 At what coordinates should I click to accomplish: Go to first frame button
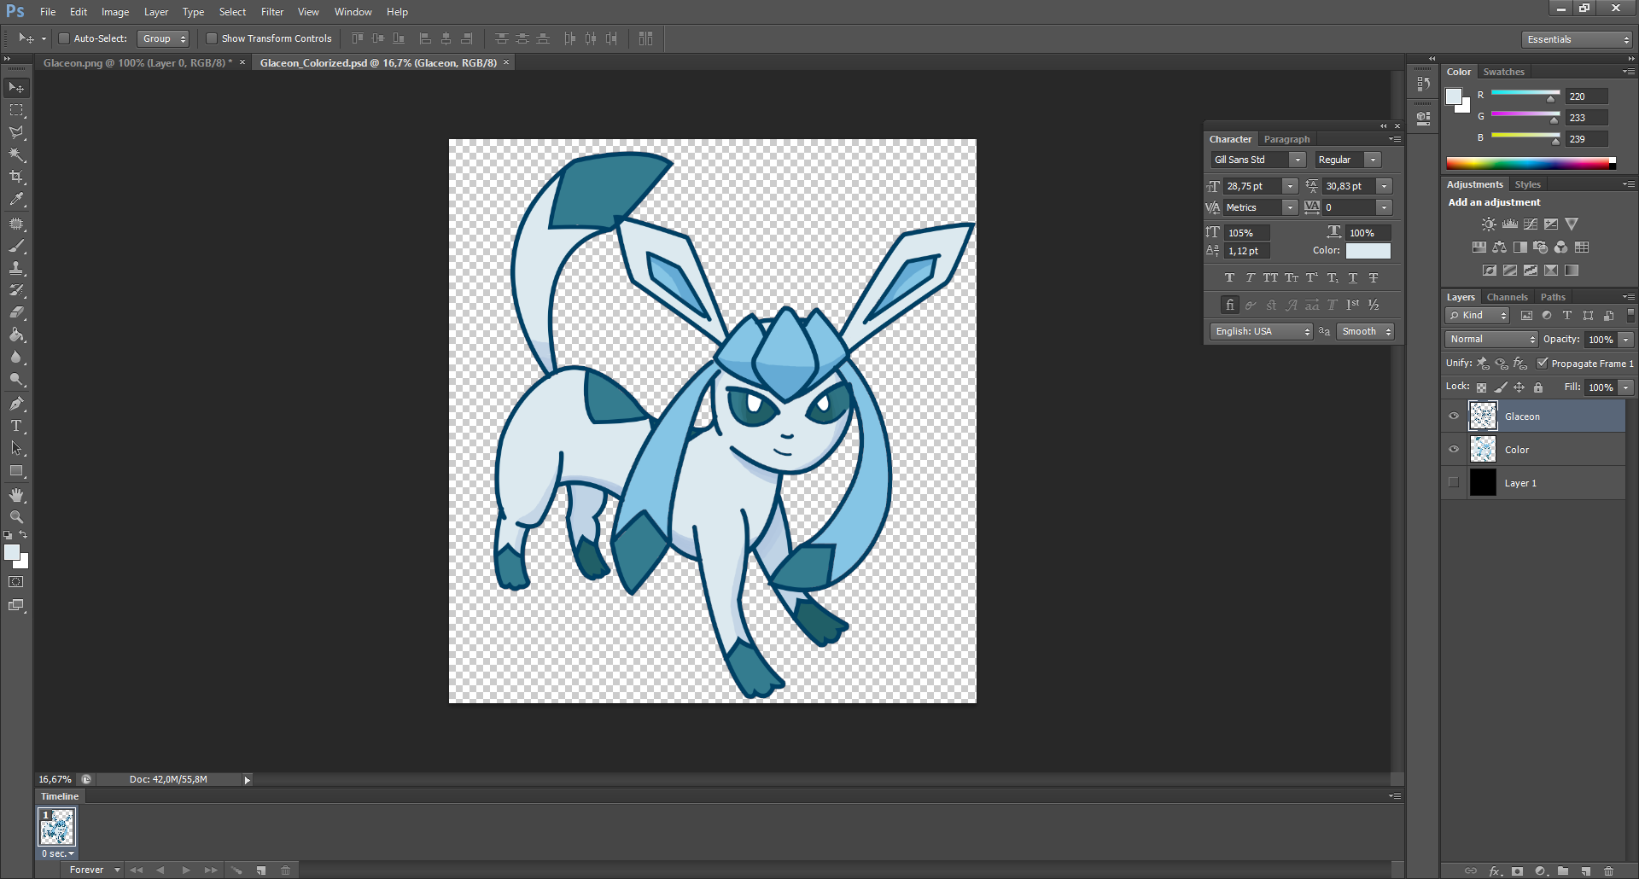coord(137,870)
